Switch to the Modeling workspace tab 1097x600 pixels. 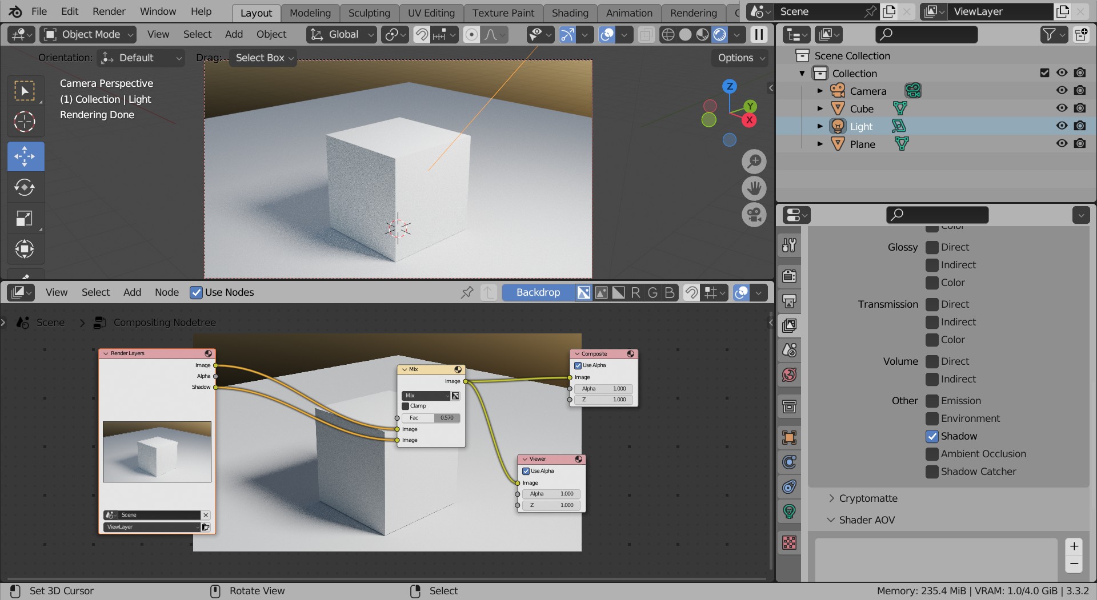click(x=310, y=13)
